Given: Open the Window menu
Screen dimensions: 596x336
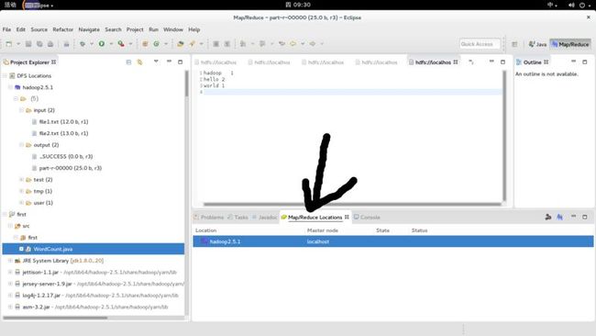Looking at the screenshot, I should [173, 29].
